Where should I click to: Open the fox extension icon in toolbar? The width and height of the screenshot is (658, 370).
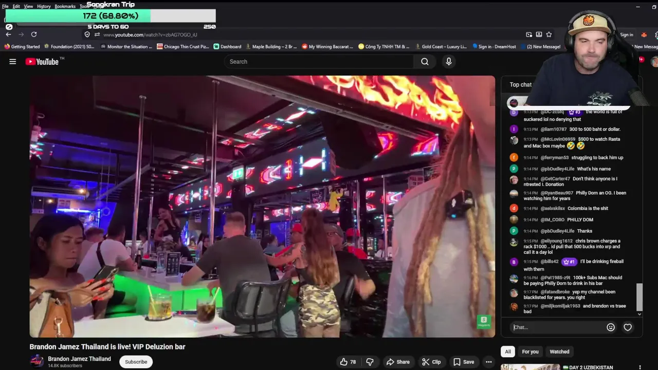point(644,34)
